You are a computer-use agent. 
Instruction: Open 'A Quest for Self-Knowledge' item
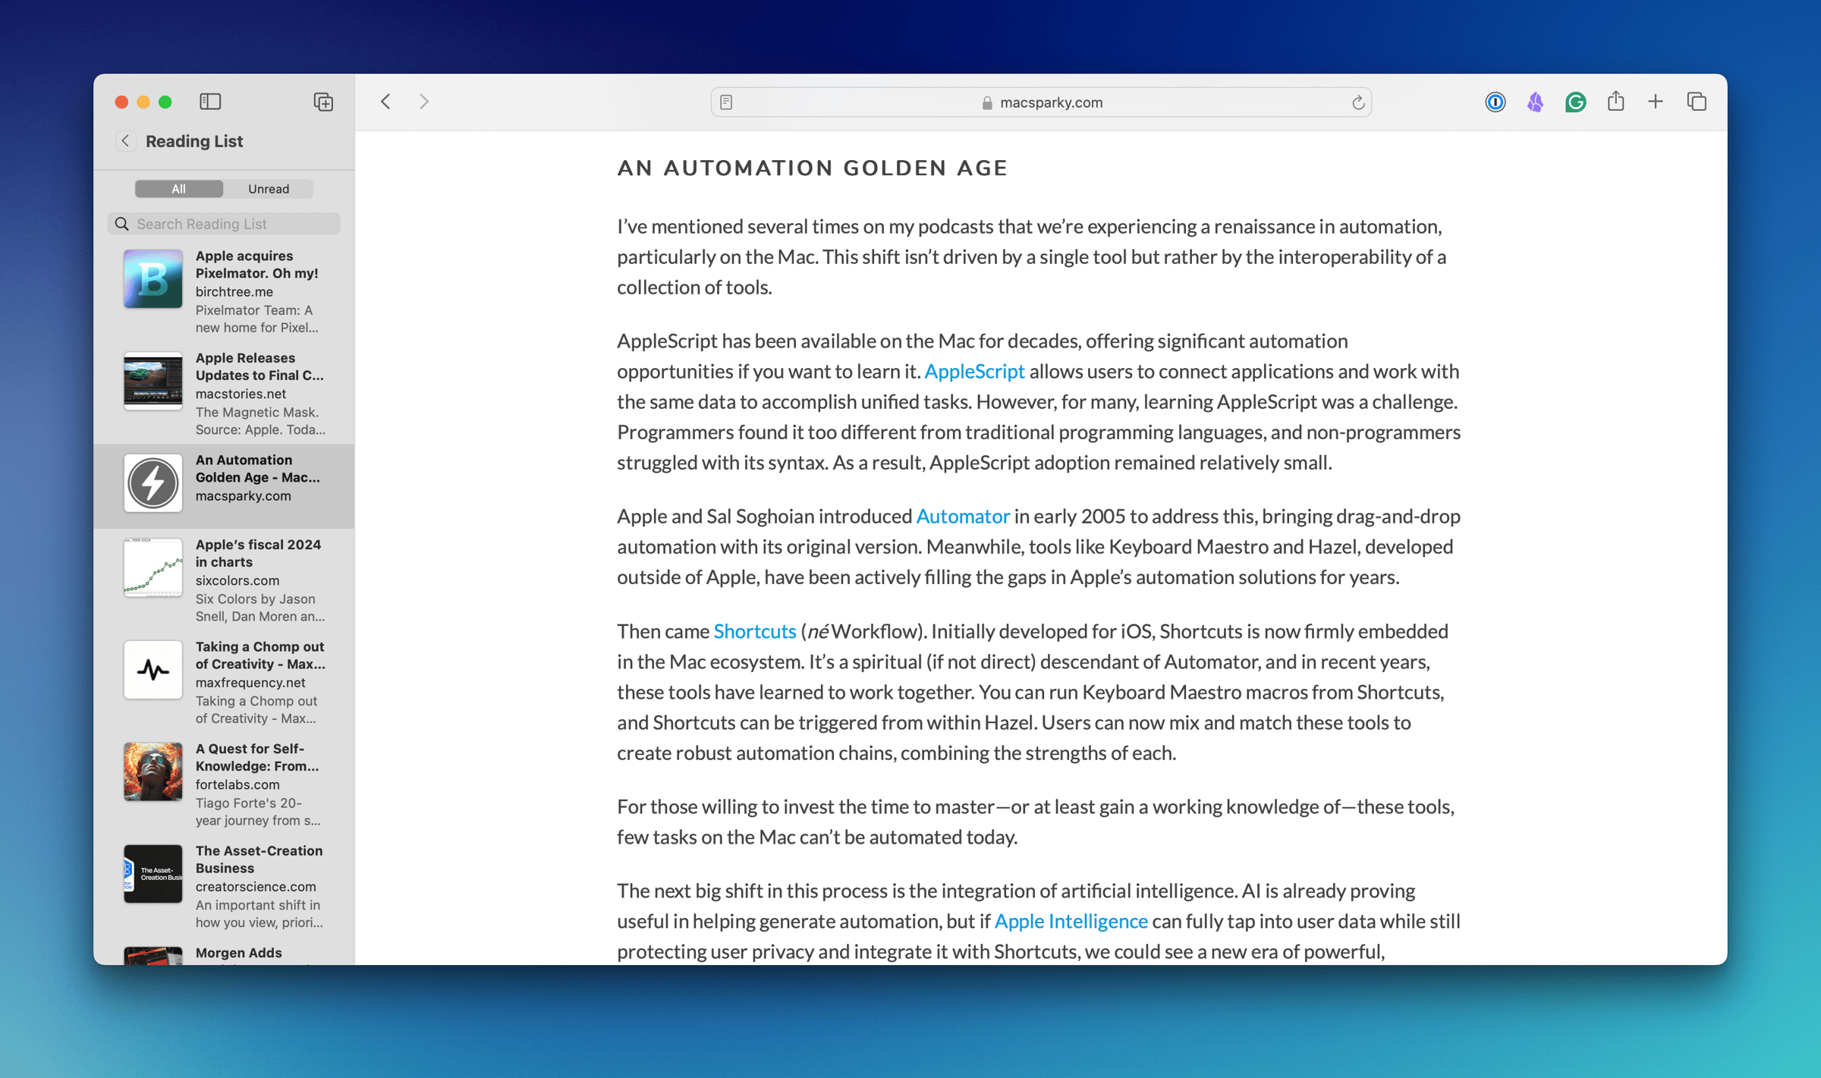pyautogui.click(x=224, y=784)
